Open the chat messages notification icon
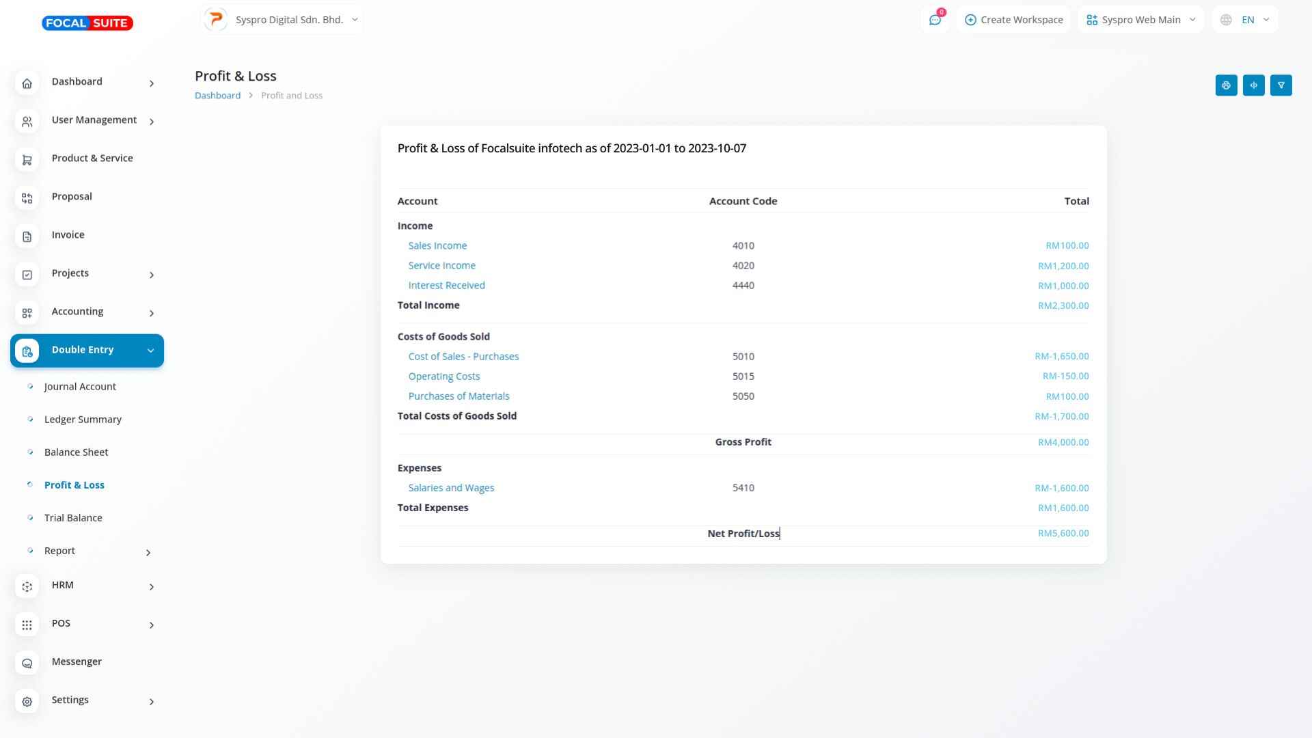Viewport: 1312px width, 738px height. coord(935,20)
